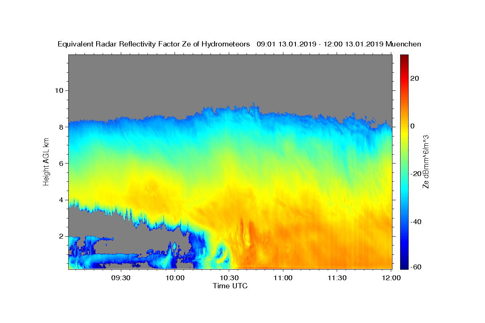The height and width of the screenshot is (323, 485).
Task: Select the 11:00 time tick label
Action: click(283, 278)
